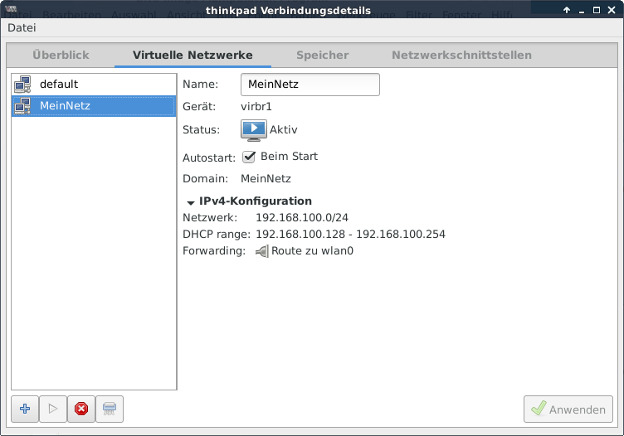Click the delete network shredder icon
The image size is (624, 436).
coord(109,409)
